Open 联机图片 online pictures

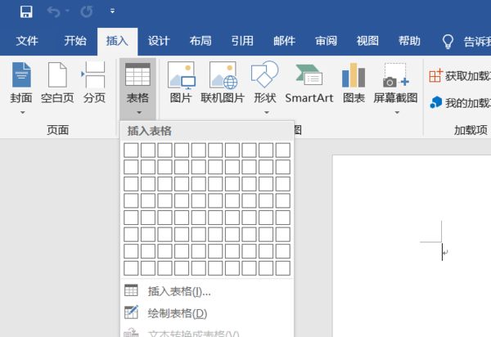coord(223,83)
